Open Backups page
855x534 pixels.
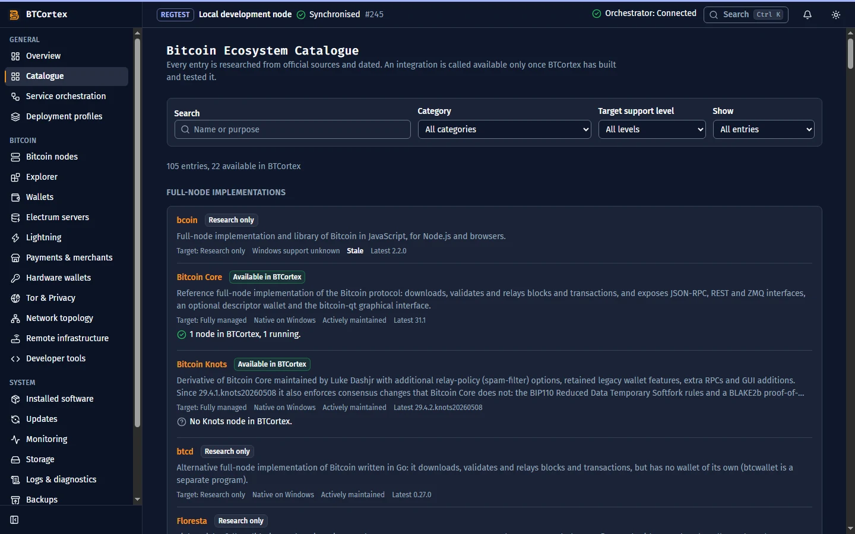66,500
